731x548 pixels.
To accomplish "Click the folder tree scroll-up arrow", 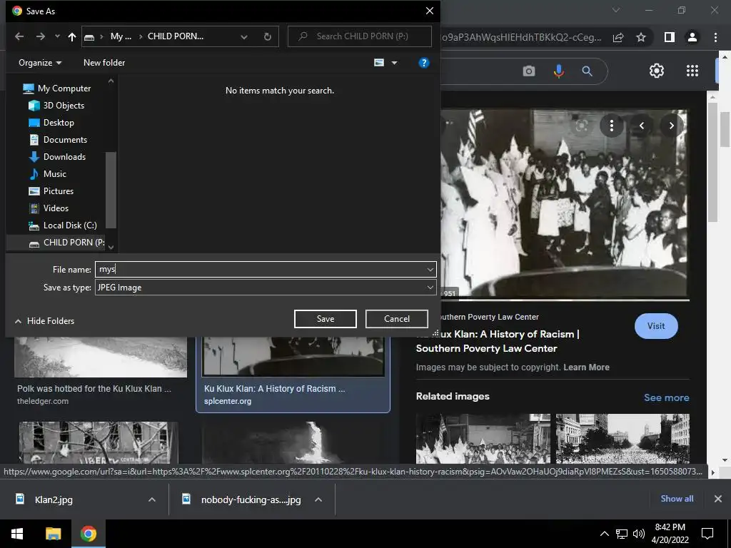I will point(111,81).
